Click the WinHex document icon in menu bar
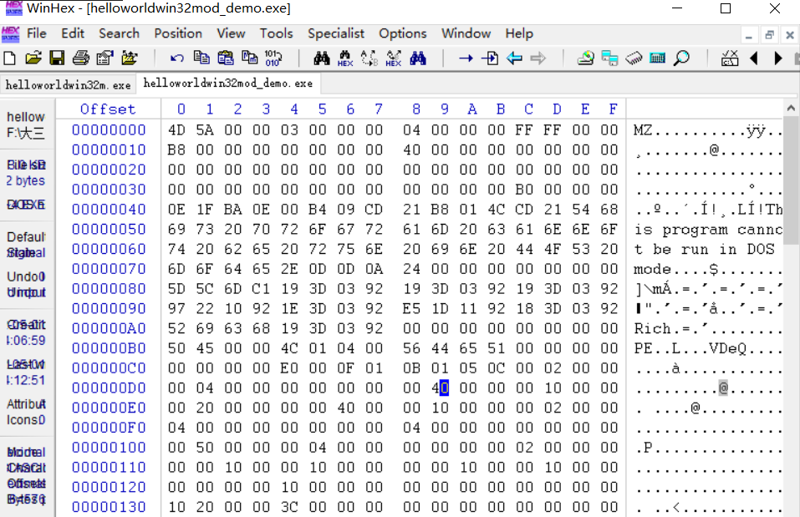 10,34
